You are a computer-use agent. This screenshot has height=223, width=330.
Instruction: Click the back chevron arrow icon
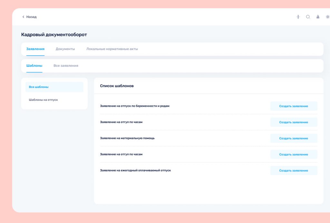click(23, 17)
